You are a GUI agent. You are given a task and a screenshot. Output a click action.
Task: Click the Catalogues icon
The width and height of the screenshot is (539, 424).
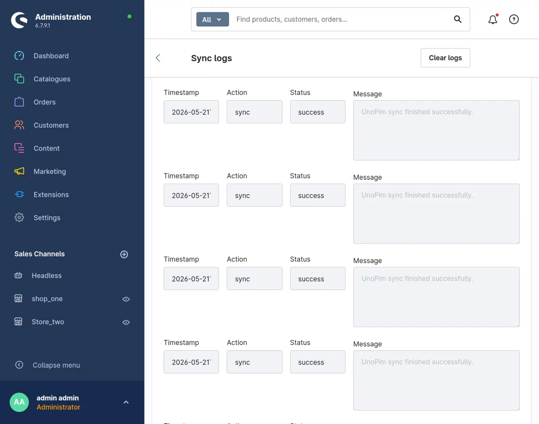(19, 79)
